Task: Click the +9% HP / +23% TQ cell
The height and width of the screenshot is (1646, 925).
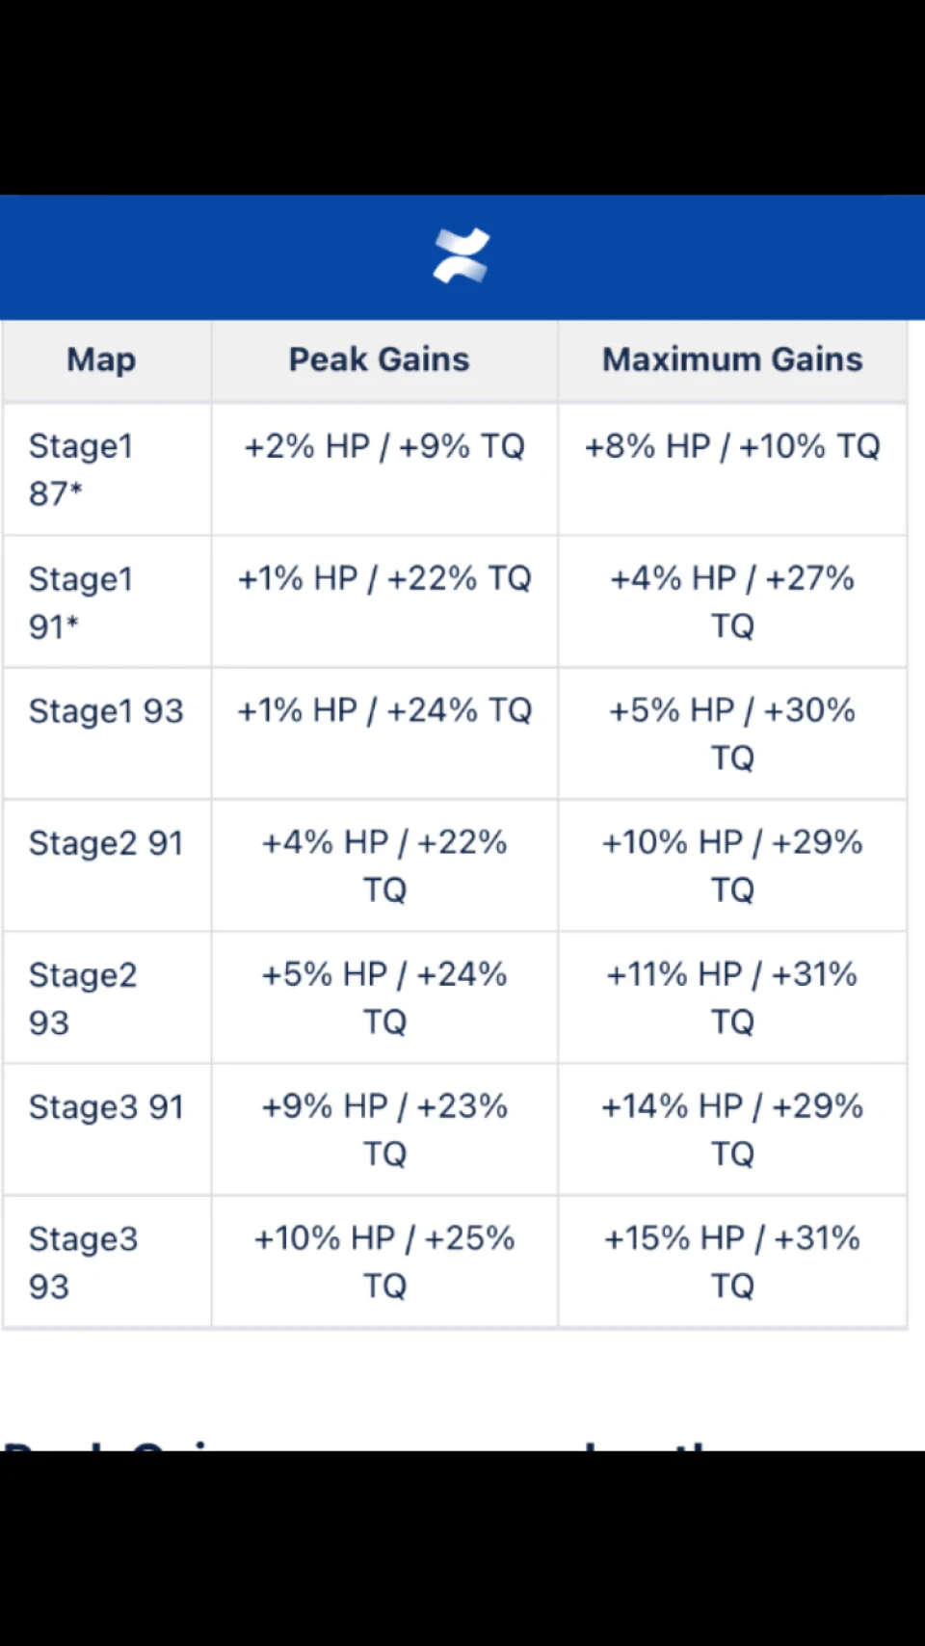Action: (384, 1129)
